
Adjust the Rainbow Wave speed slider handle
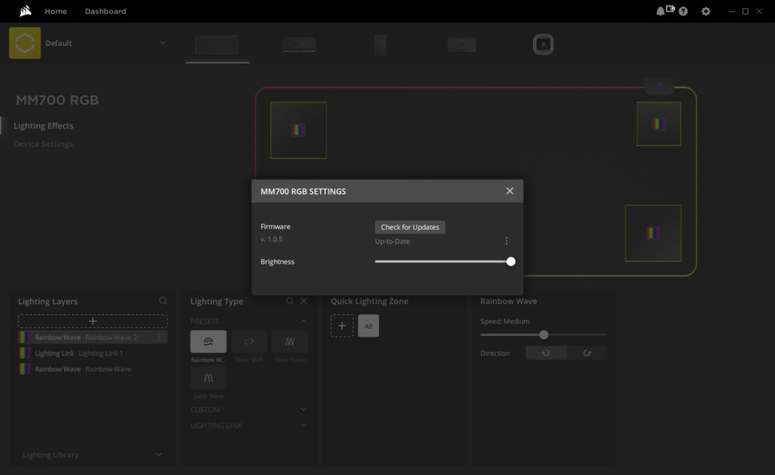coord(544,335)
